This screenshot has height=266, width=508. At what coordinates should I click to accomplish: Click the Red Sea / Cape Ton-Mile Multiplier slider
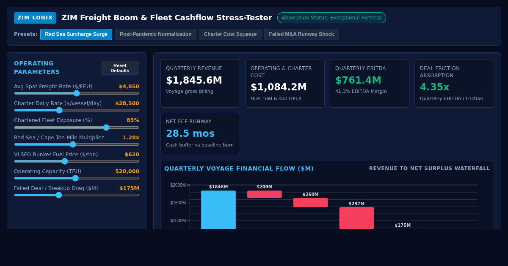tap(77, 144)
